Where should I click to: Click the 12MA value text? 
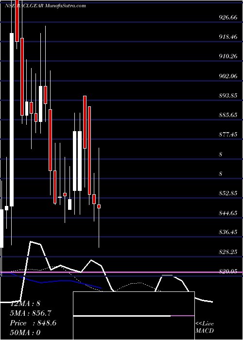[25, 304]
